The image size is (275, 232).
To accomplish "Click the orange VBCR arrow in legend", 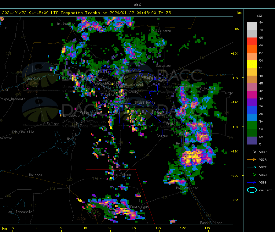I will 252,159.
